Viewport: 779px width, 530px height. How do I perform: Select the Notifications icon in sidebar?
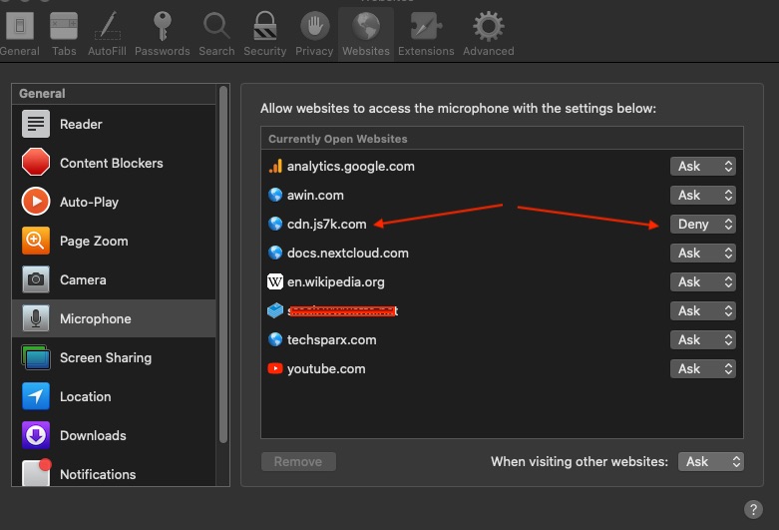click(x=36, y=472)
